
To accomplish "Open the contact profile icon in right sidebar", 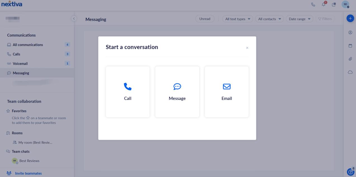I will click(x=350, y=32).
